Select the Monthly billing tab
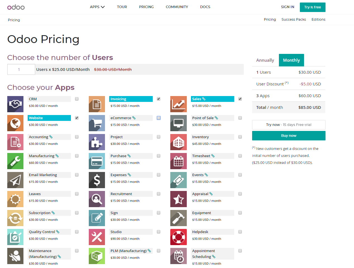Screen dimensions: 354x268 (x=291, y=60)
